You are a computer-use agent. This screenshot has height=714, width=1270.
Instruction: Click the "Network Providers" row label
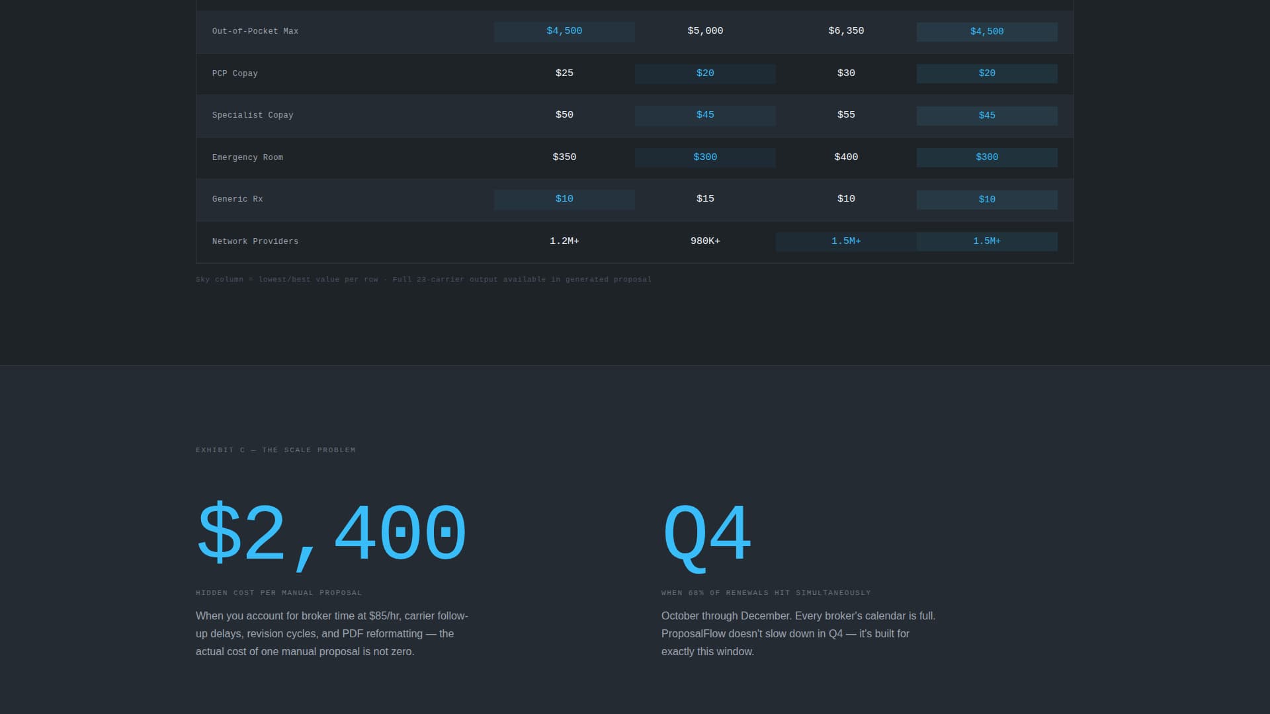click(x=255, y=241)
